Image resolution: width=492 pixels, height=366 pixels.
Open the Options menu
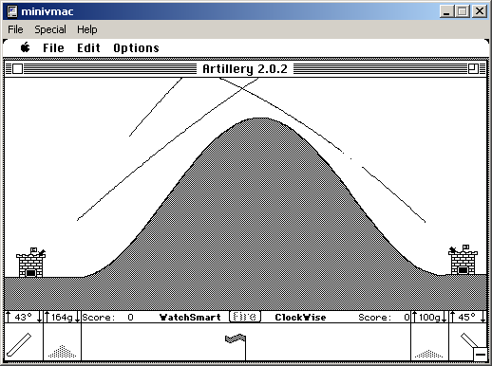136,48
